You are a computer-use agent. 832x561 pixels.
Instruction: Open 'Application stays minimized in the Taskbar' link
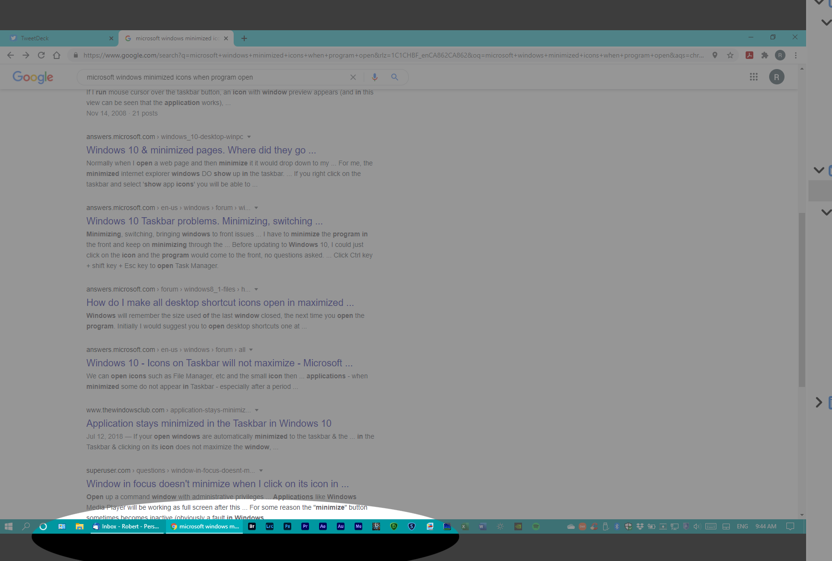click(209, 423)
